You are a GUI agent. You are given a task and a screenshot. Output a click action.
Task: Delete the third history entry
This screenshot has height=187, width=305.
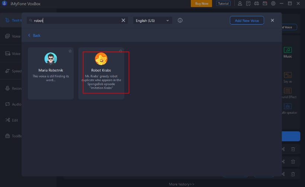(293, 174)
